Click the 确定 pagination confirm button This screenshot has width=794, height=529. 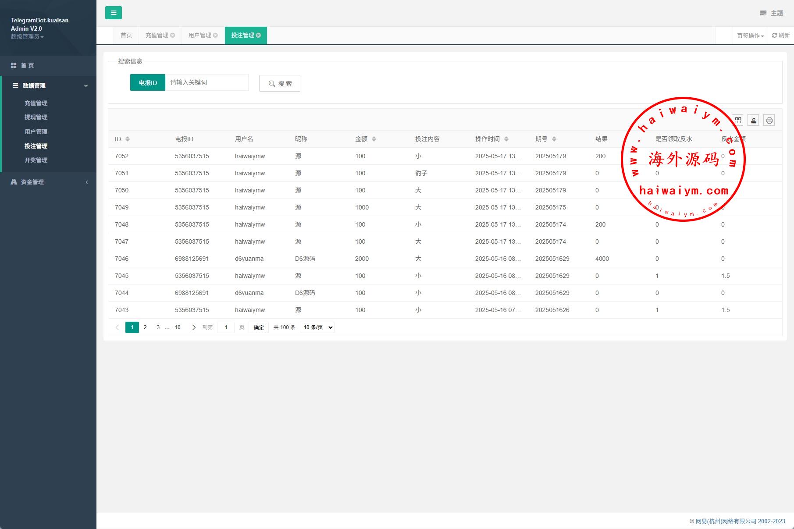(x=259, y=327)
